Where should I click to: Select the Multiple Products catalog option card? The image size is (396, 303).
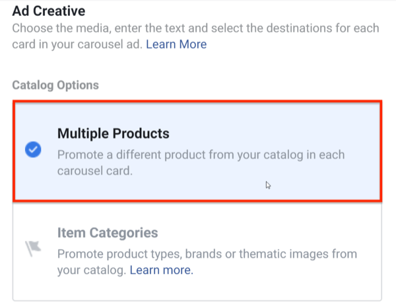pyautogui.click(x=197, y=151)
